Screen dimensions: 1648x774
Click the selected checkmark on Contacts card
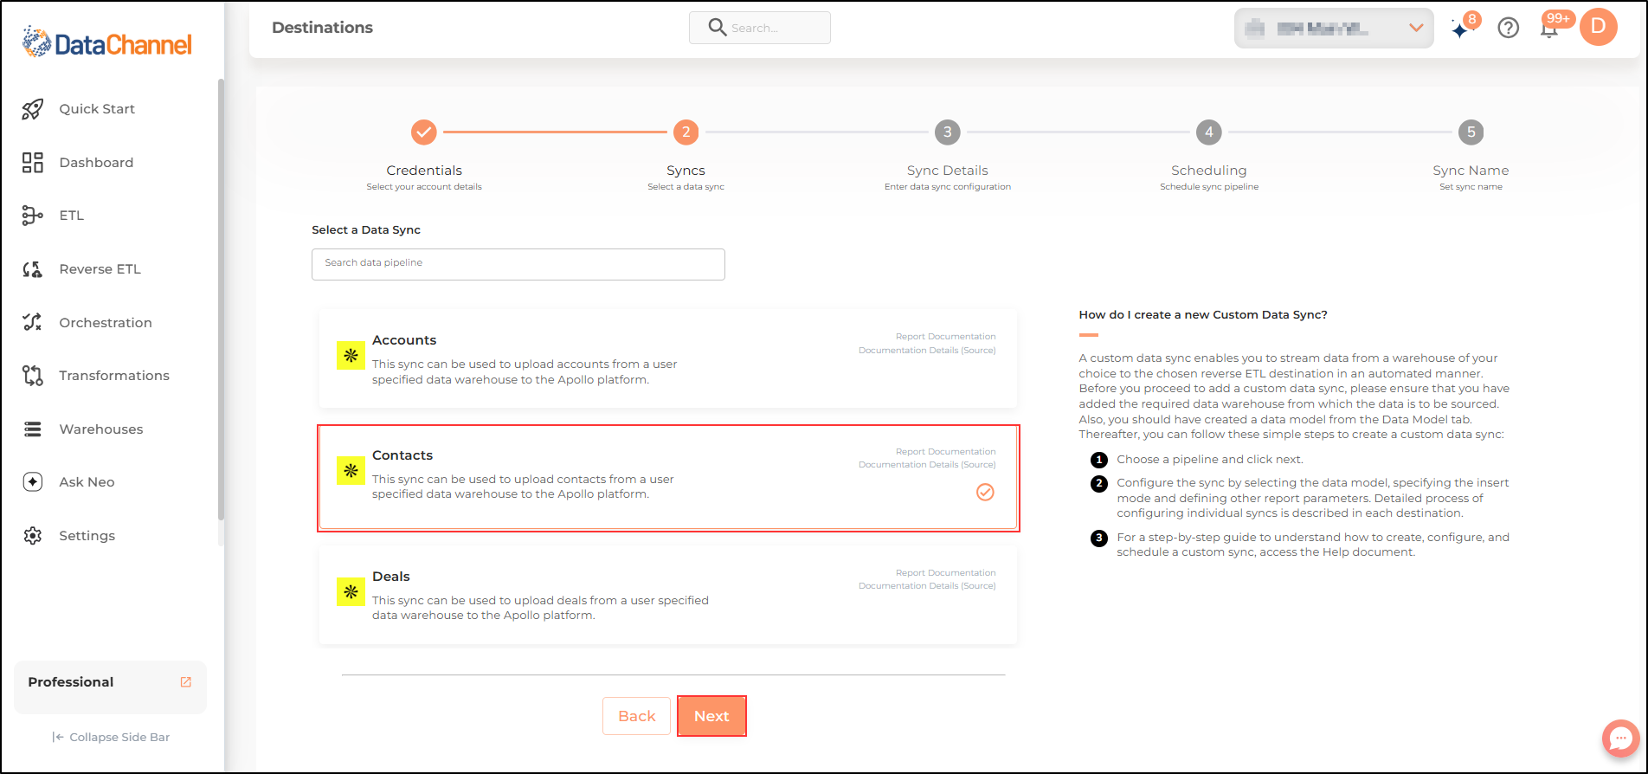pos(985,493)
